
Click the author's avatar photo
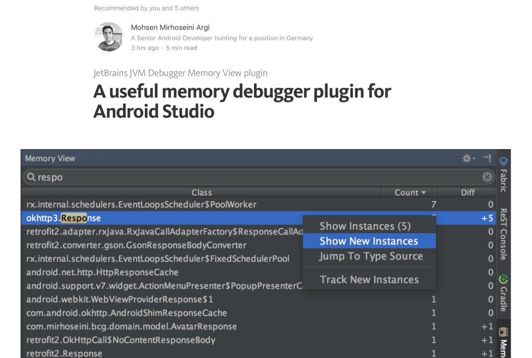[x=109, y=37]
